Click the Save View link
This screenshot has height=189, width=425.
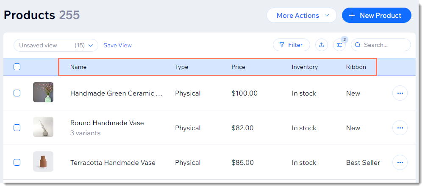117,45
